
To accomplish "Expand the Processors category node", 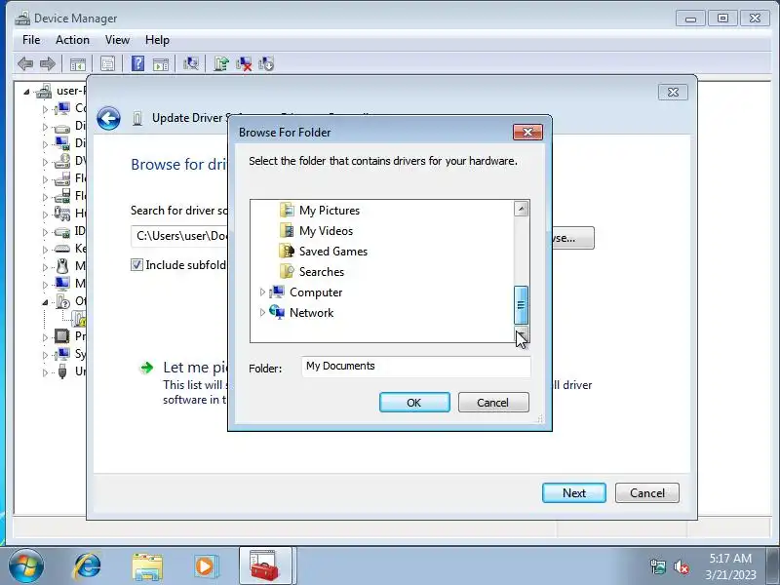I will pyautogui.click(x=45, y=337).
